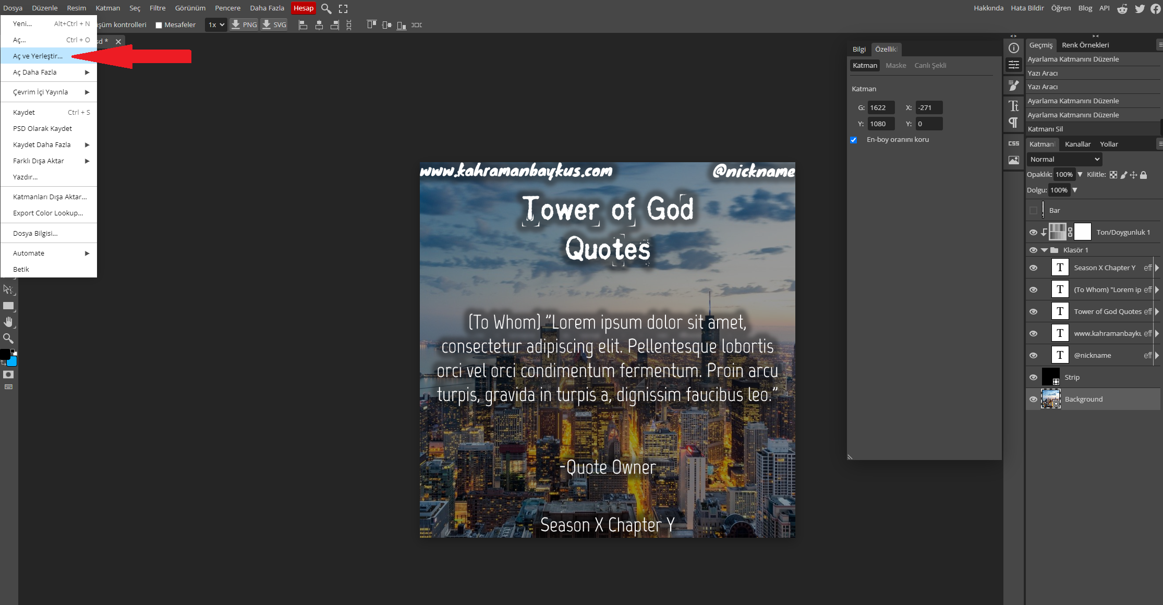Switch to the Kanallar tab
Image resolution: width=1163 pixels, height=605 pixels.
(x=1077, y=144)
